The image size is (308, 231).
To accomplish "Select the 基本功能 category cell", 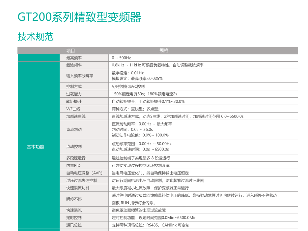I will (35, 147).
